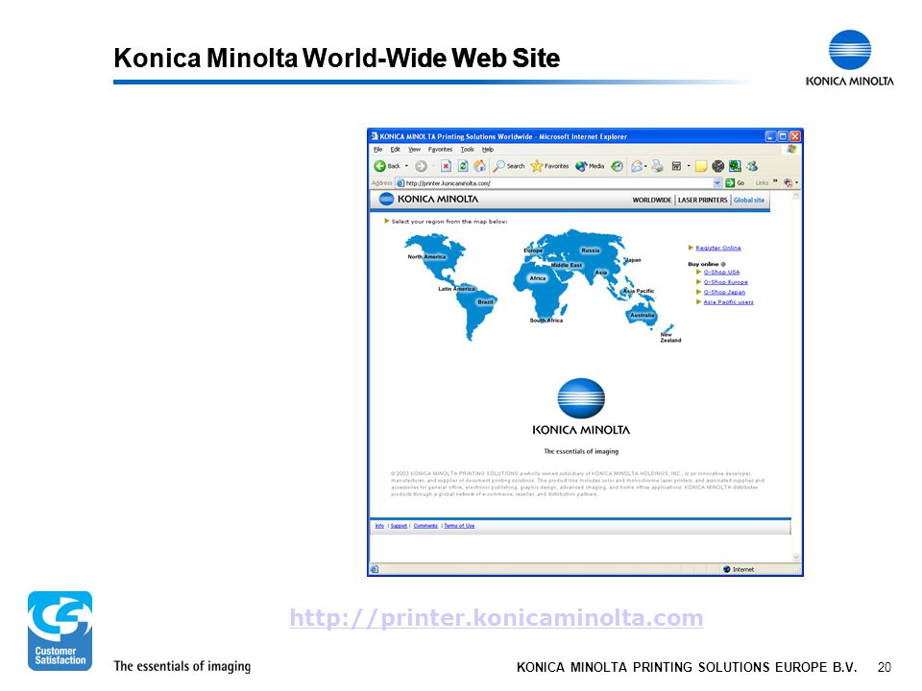Open the Favorites menu
The height and width of the screenshot is (691, 922).
point(441,150)
